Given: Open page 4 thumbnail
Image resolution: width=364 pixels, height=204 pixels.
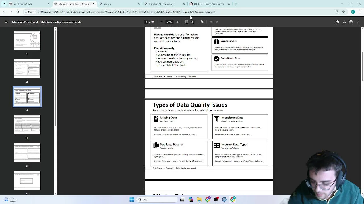Looking at the screenshot, I should pos(27,125).
